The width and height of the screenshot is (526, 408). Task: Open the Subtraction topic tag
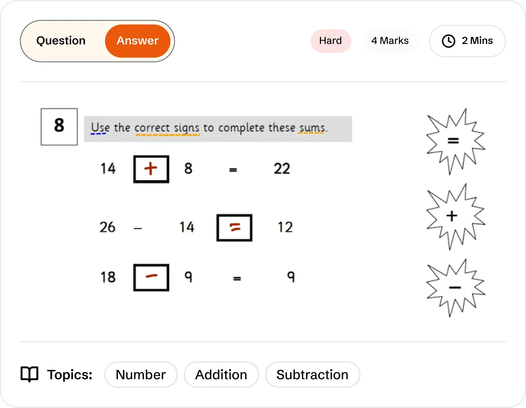point(312,375)
